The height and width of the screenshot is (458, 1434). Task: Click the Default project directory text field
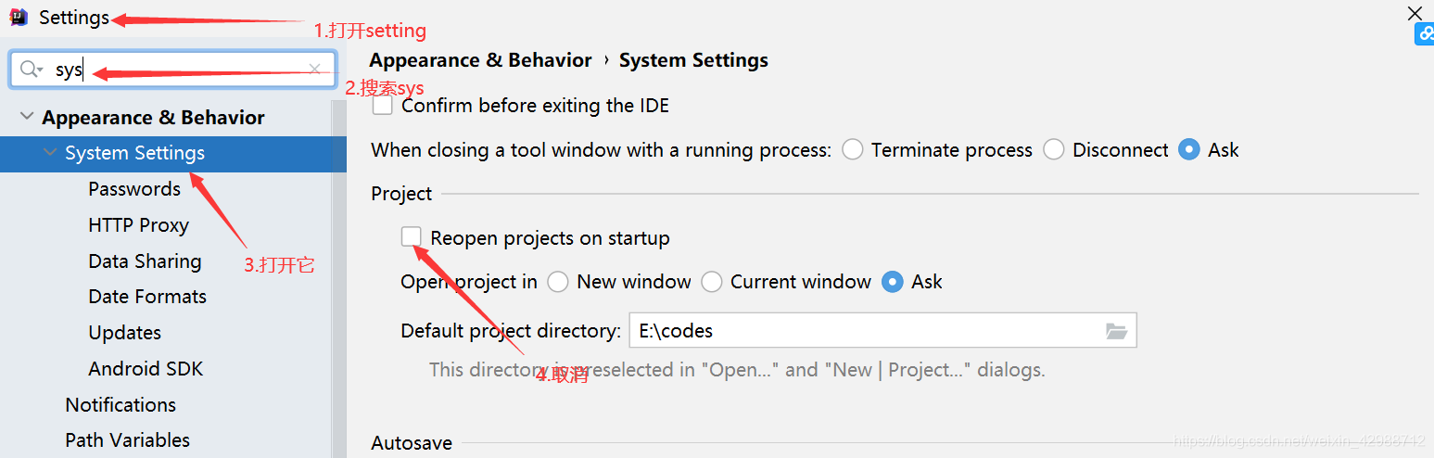[x=862, y=331]
